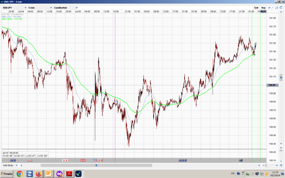Click the Sell button
Screen dimensions: 285x178
click(x=256, y=8)
